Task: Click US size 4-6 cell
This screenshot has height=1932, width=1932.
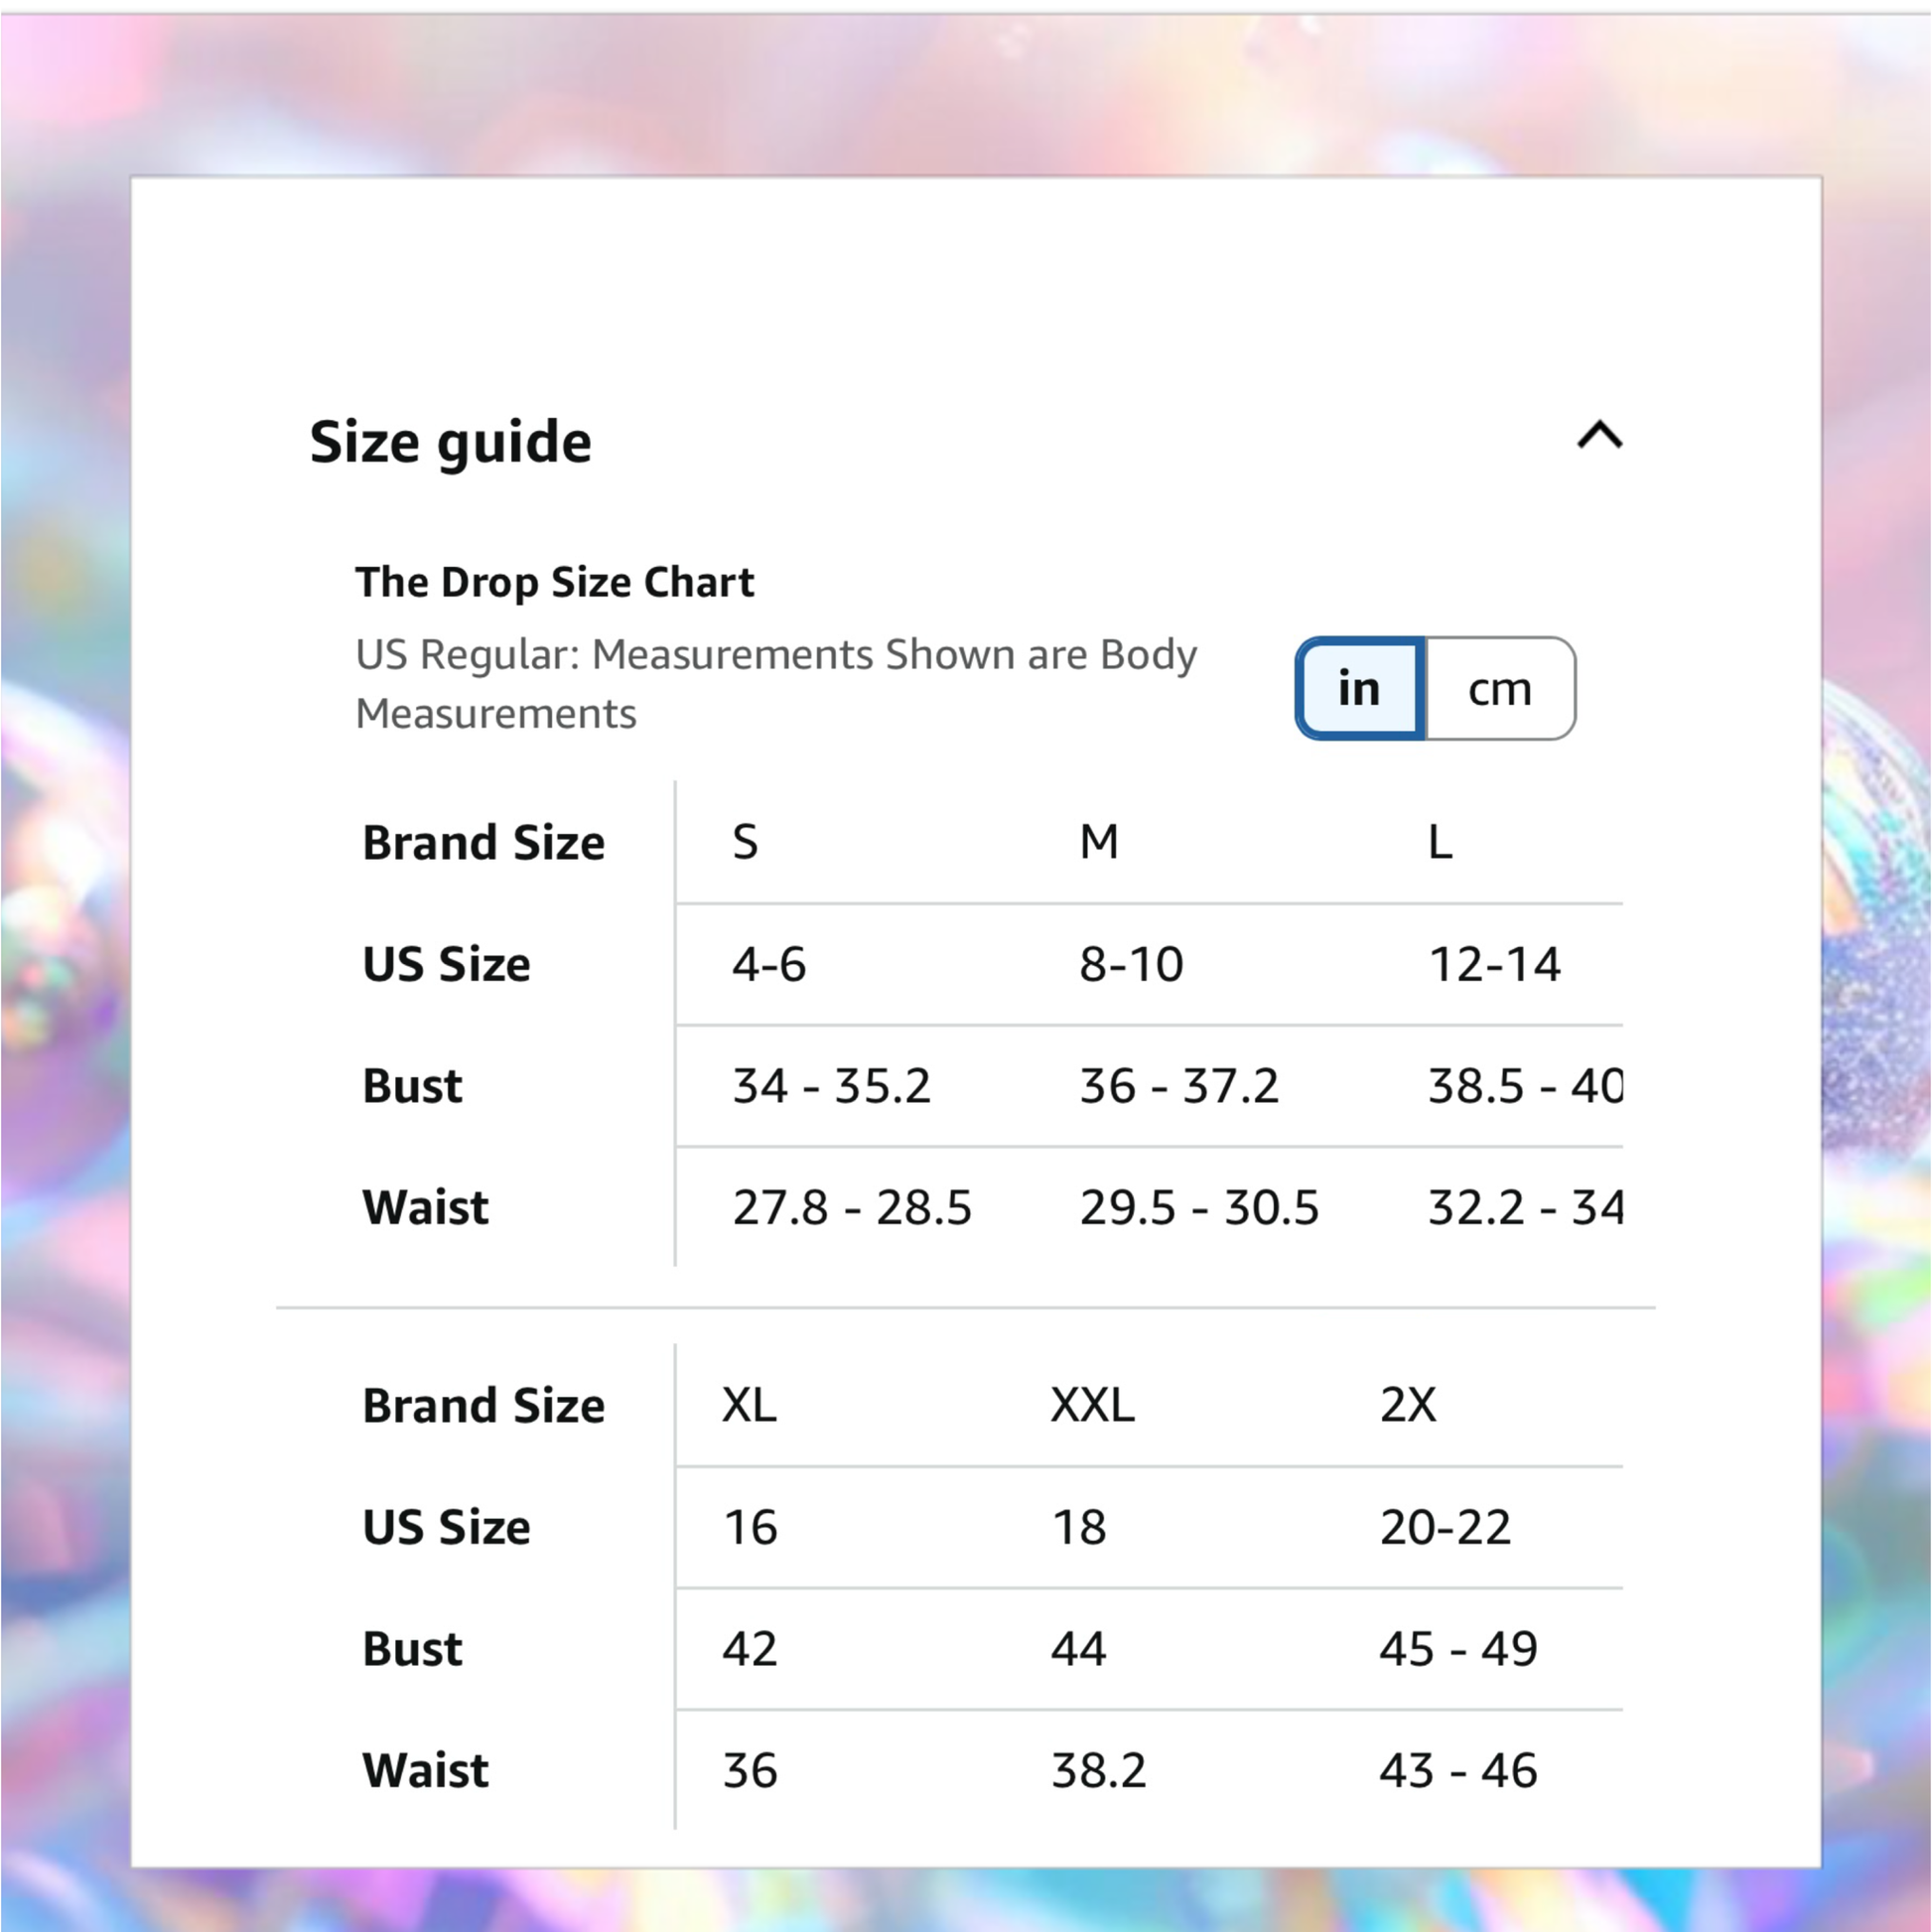Action: pyautogui.click(x=769, y=964)
